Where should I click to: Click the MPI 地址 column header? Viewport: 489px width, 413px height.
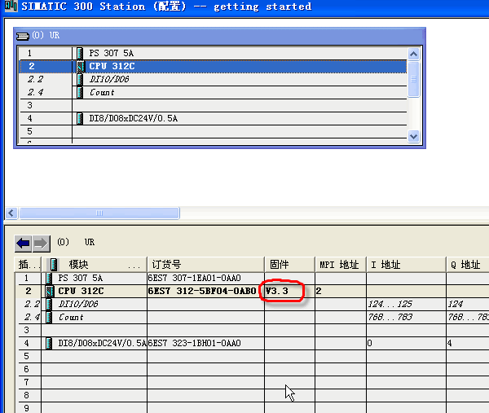click(x=339, y=265)
